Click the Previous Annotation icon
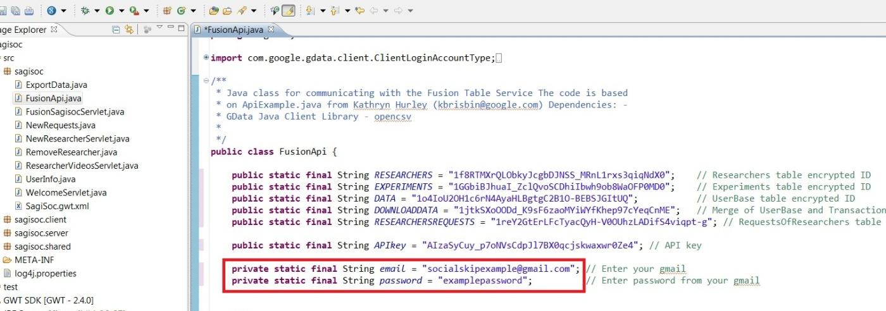The height and width of the screenshot is (311, 886). click(335, 10)
